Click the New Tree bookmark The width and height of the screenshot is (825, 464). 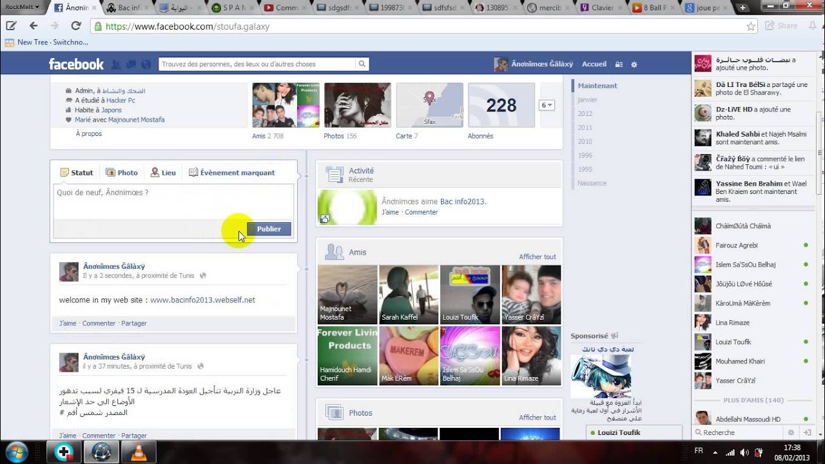[x=46, y=42]
